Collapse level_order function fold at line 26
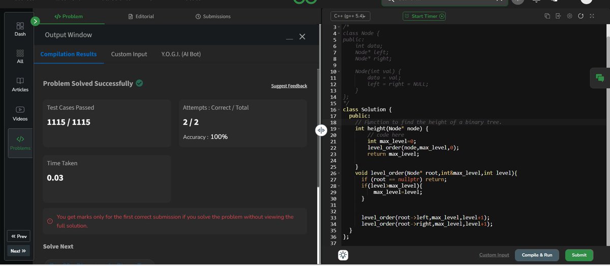Screen dimensions: 610x266 tap(339, 173)
